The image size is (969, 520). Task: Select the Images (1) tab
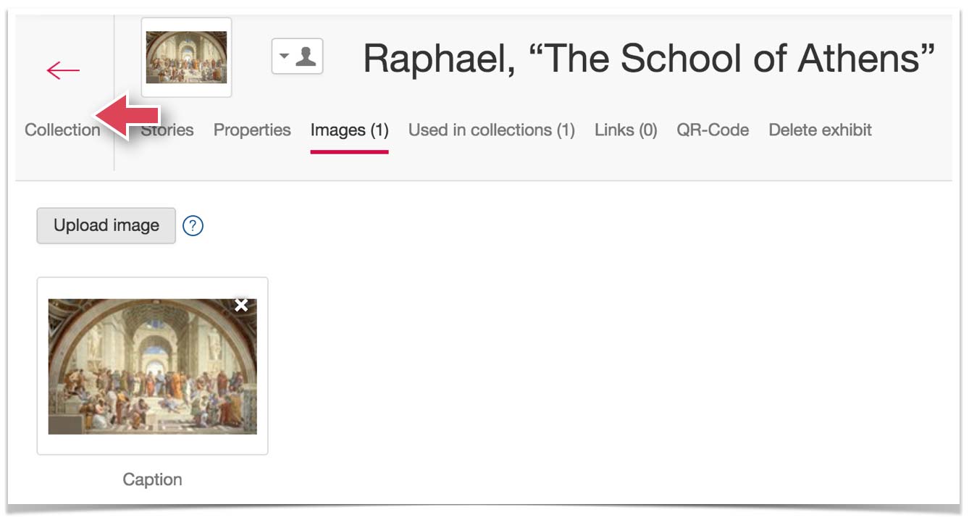(x=349, y=130)
